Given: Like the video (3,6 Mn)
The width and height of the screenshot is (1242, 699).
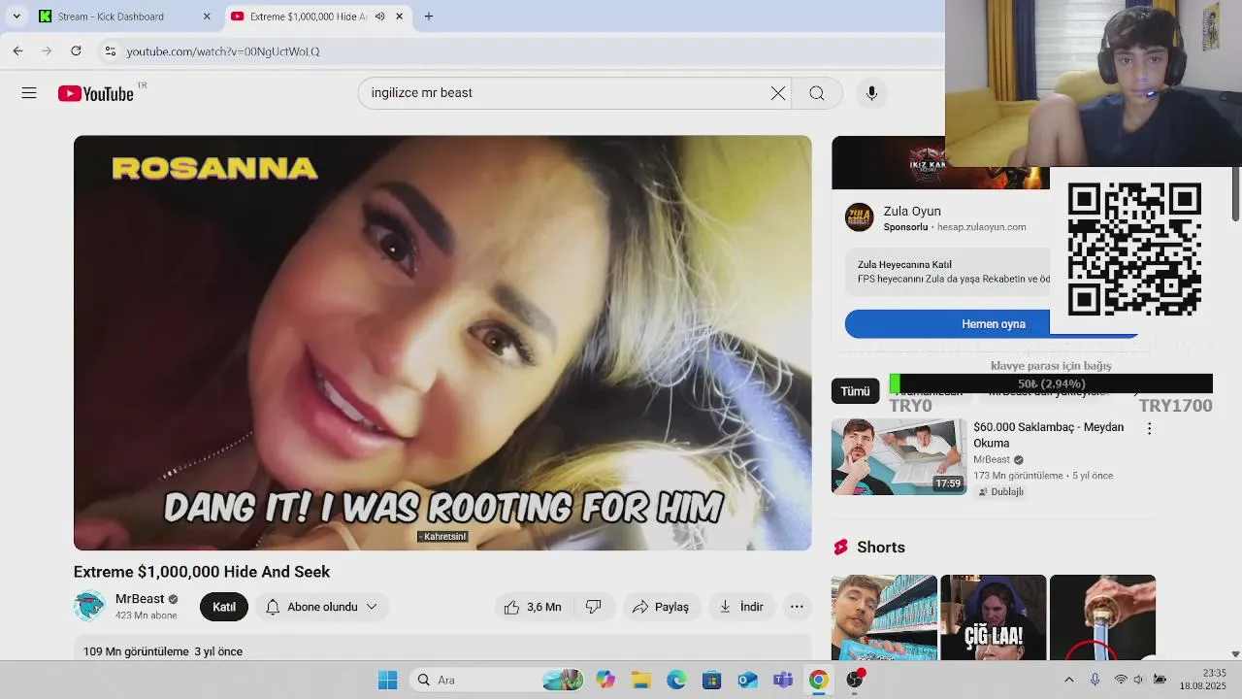Looking at the screenshot, I should pyautogui.click(x=533, y=607).
